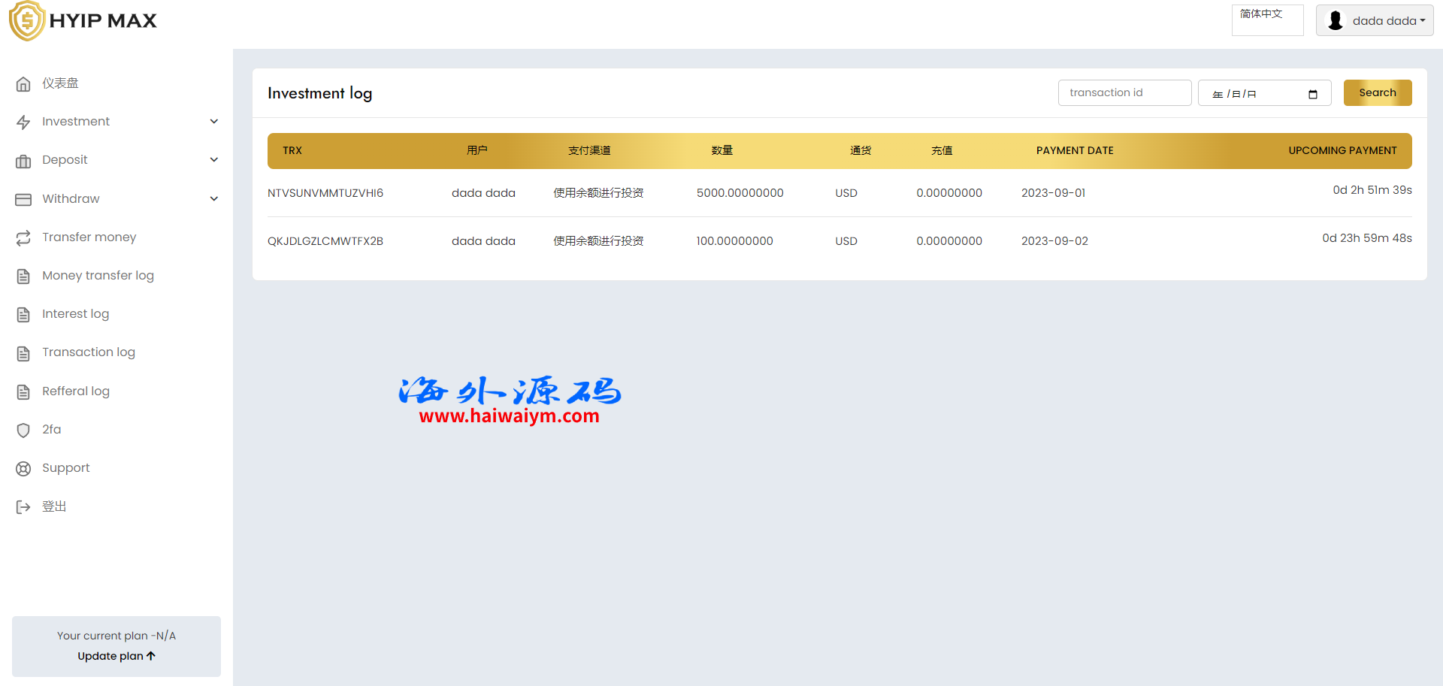Click the lifebuoy Support icon

(23, 469)
